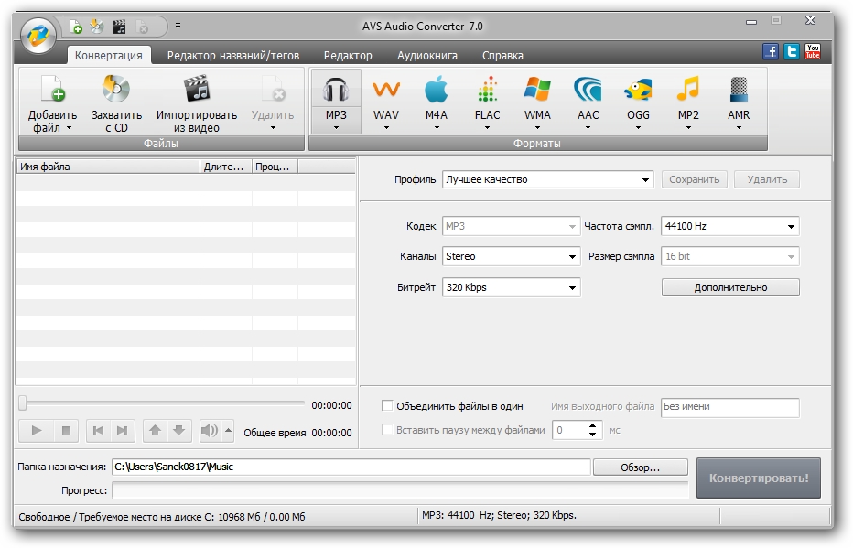Pick the M4A Apple format icon
The height and width of the screenshot is (548, 853).
pyautogui.click(x=437, y=92)
